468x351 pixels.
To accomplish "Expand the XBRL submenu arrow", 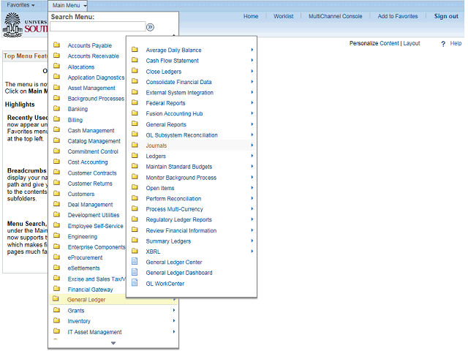I will 252,251.
